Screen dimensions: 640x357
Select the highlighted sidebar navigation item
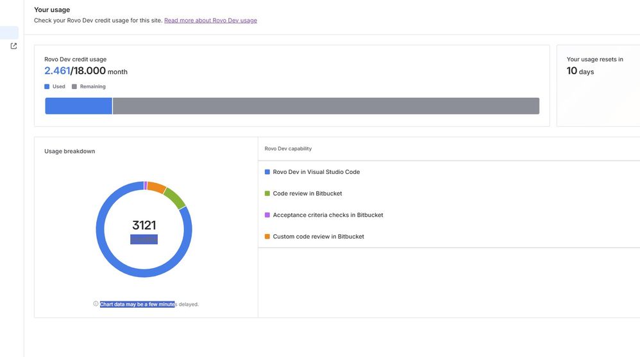click(x=9, y=33)
